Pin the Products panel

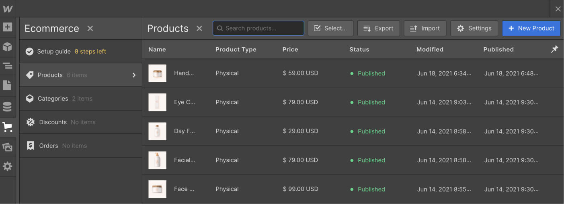point(554,49)
